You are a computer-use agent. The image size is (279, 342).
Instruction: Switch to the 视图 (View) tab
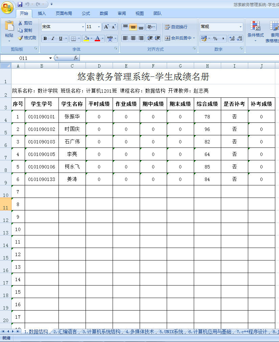point(139,14)
